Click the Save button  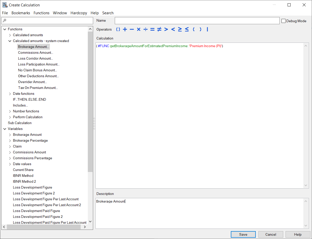click(243, 234)
